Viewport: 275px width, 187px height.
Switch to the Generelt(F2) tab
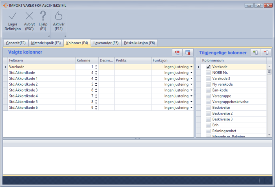point(15,43)
